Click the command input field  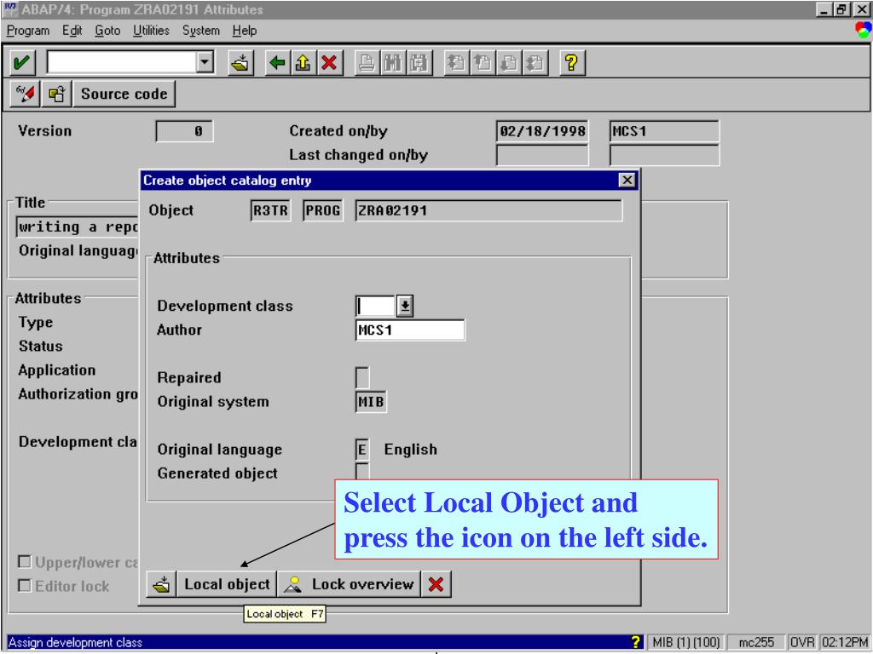[x=122, y=61]
